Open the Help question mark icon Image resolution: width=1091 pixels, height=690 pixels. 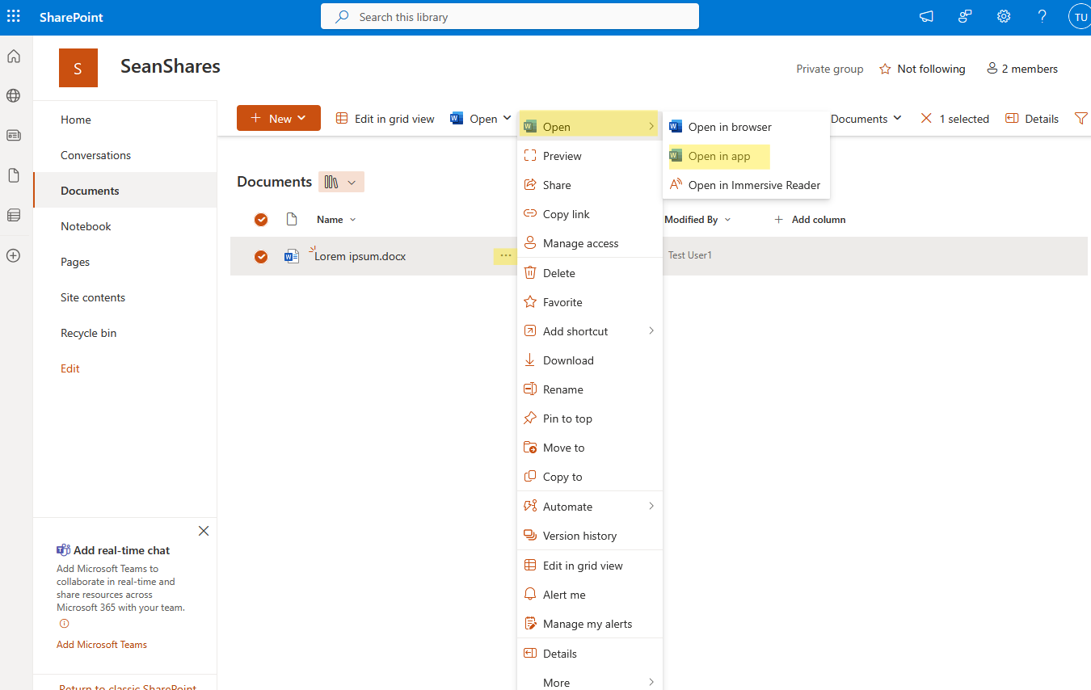(1042, 16)
